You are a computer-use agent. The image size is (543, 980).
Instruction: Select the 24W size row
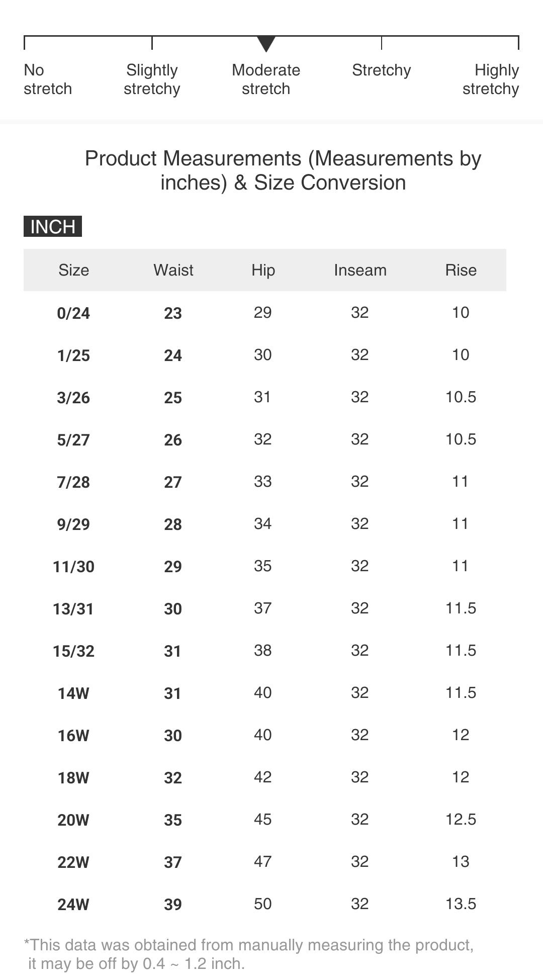[73, 905]
